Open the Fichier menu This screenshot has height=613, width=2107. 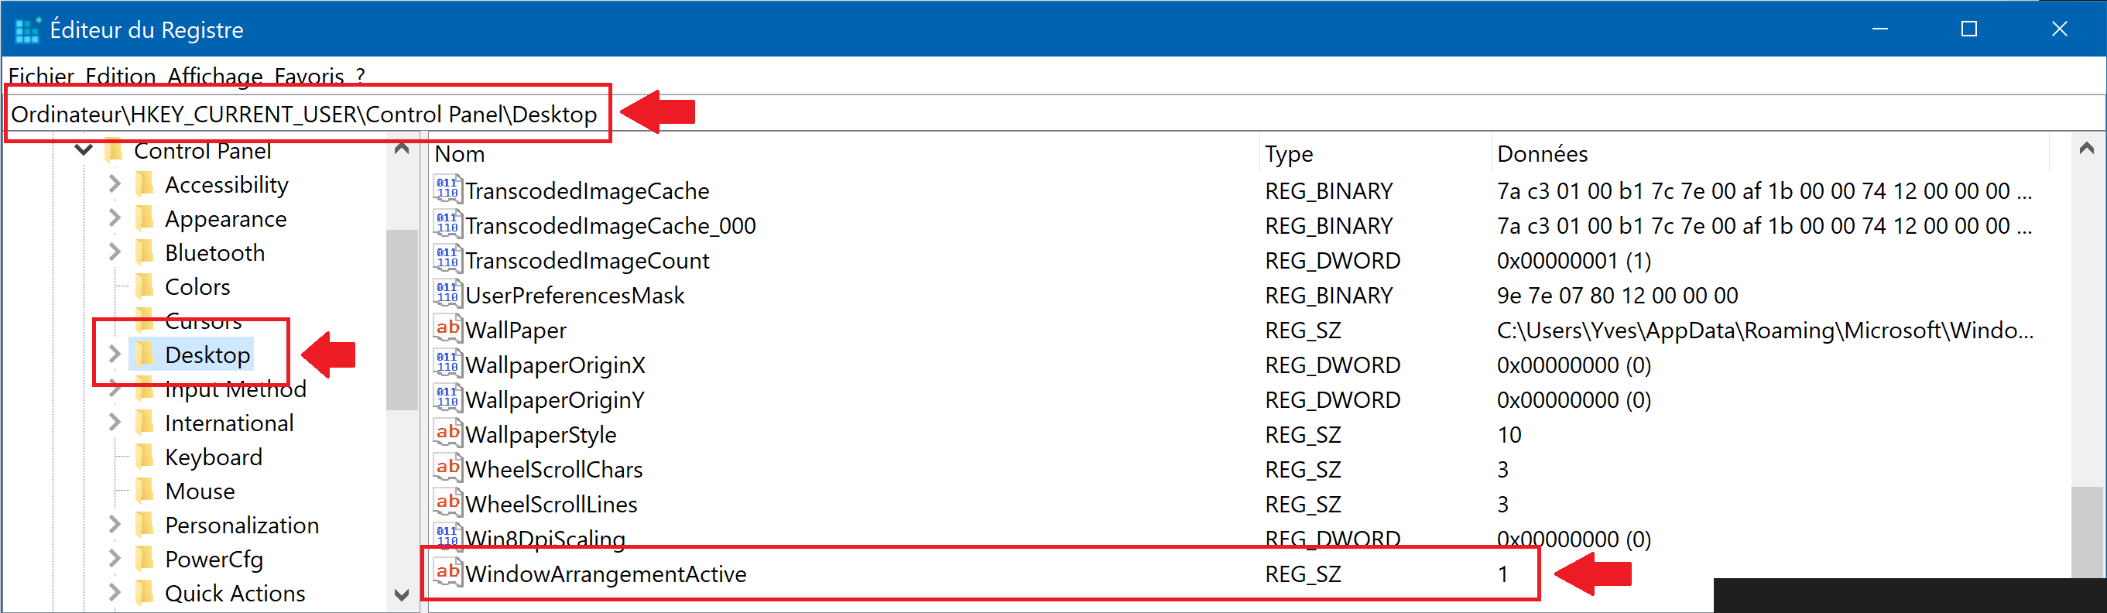42,76
